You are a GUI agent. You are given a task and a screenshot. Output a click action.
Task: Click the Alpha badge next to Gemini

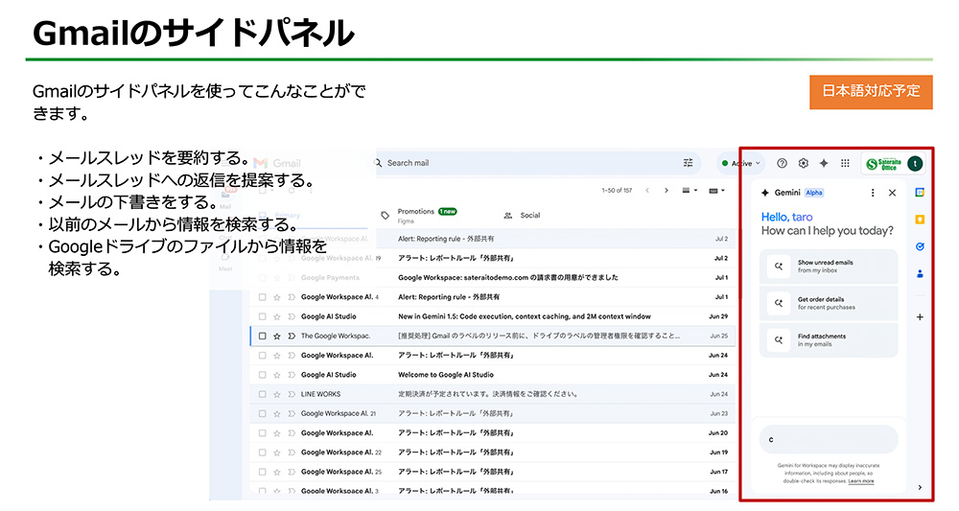coord(814,193)
